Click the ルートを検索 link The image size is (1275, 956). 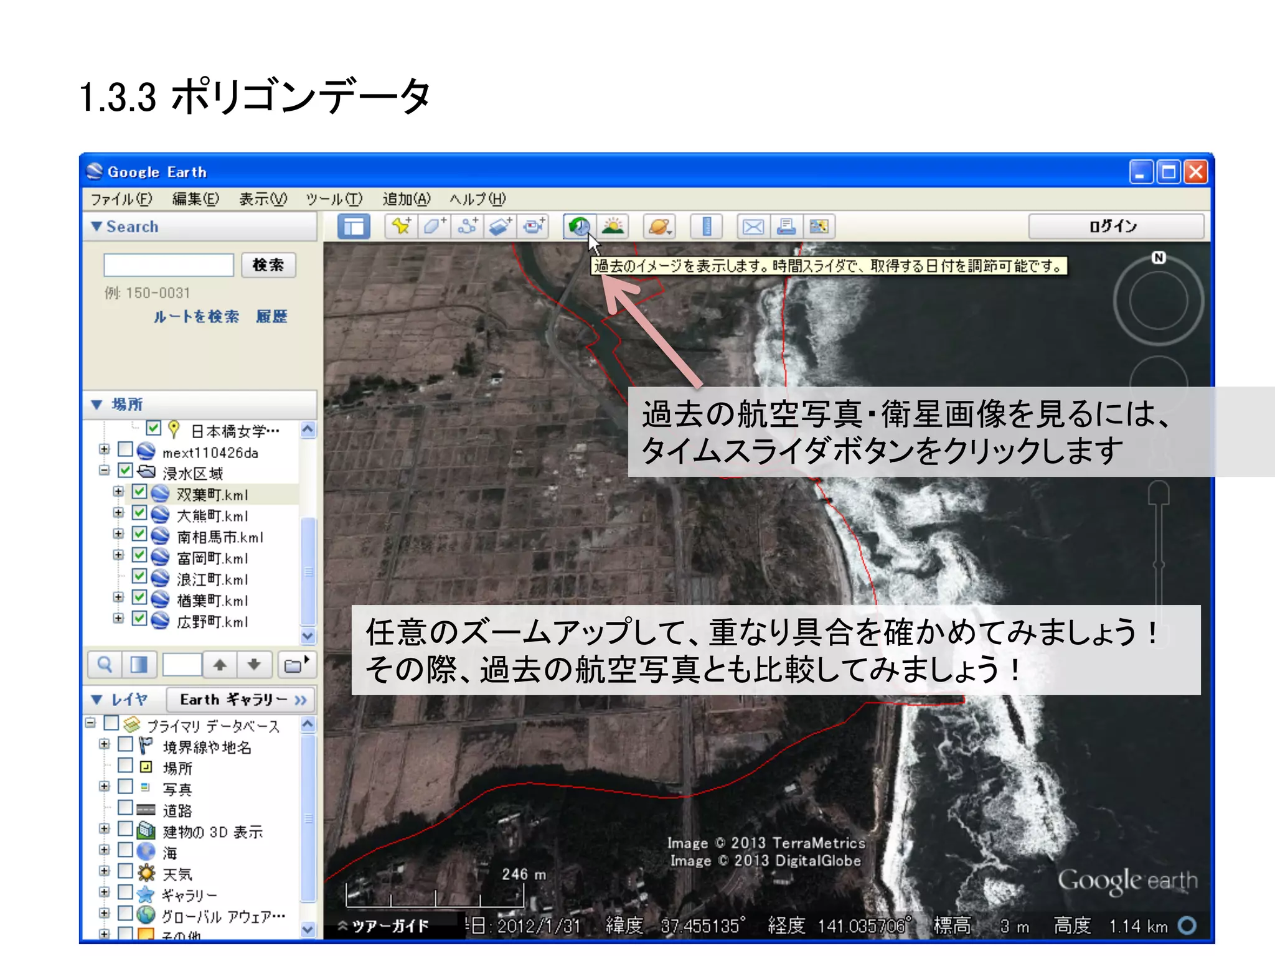(x=196, y=317)
